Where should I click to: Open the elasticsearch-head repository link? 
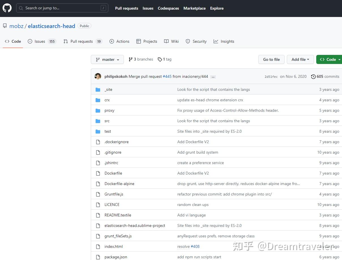tap(51, 26)
